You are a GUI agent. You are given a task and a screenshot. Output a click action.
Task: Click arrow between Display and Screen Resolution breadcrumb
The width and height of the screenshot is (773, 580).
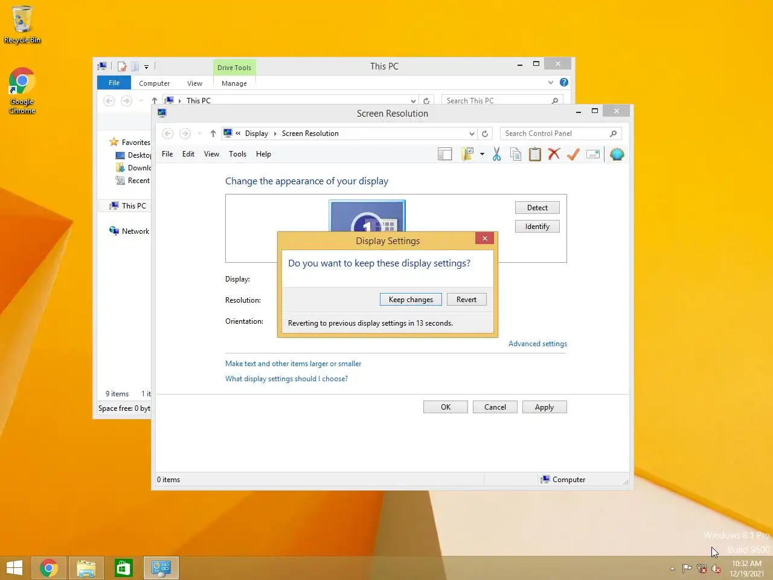pos(275,134)
